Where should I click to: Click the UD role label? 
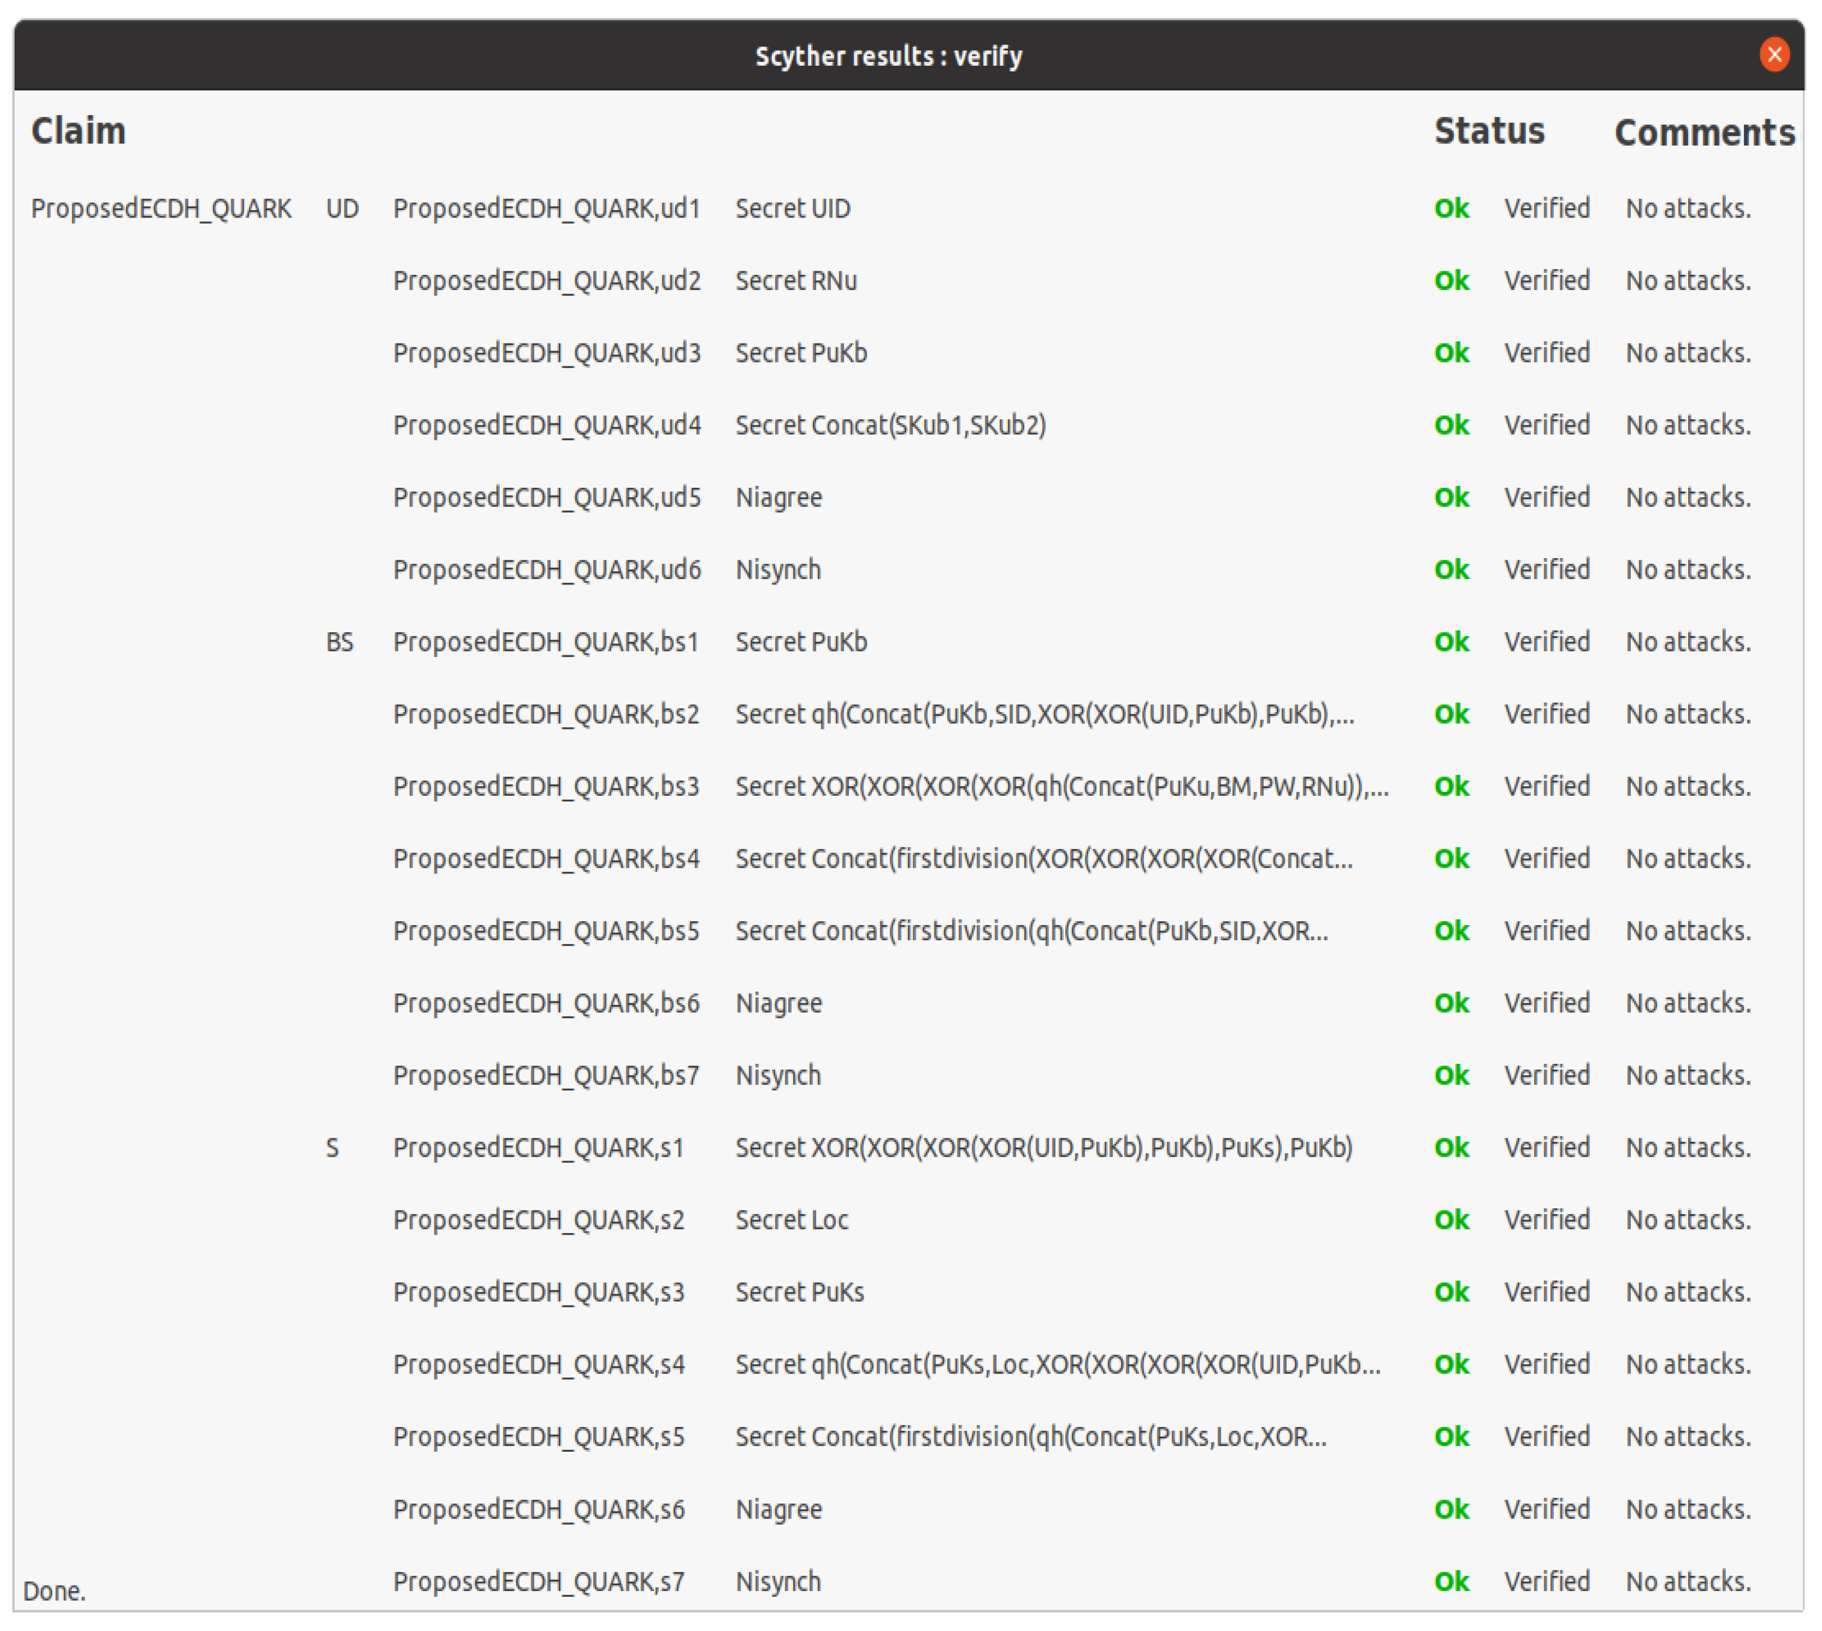click(x=341, y=209)
